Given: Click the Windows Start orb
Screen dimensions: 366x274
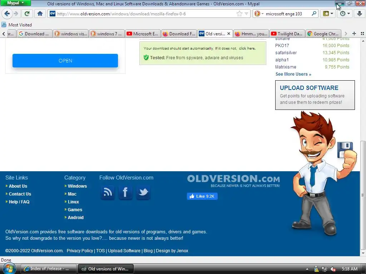Looking at the screenshot, I should [x=9, y=269].
